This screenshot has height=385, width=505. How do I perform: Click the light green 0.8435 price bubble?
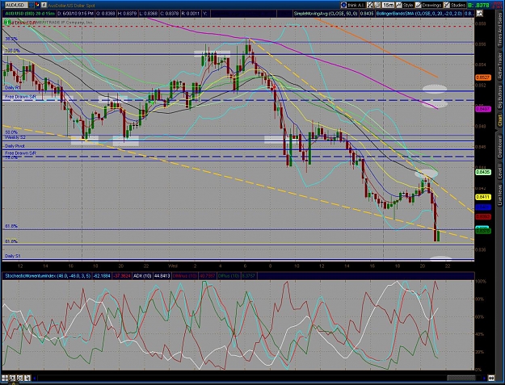coord(483,172)
